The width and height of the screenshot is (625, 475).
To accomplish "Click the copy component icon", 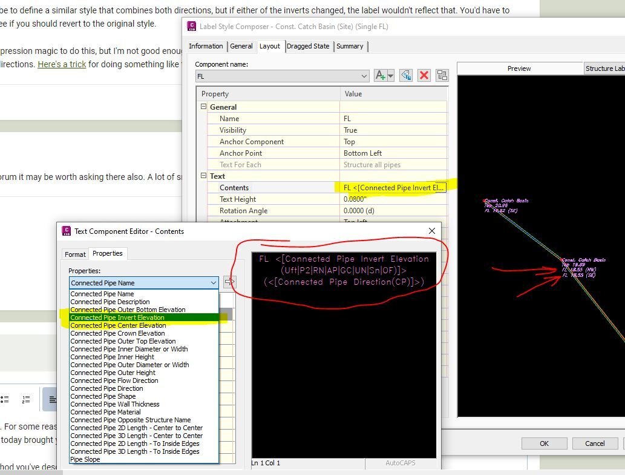I will 406,76.
